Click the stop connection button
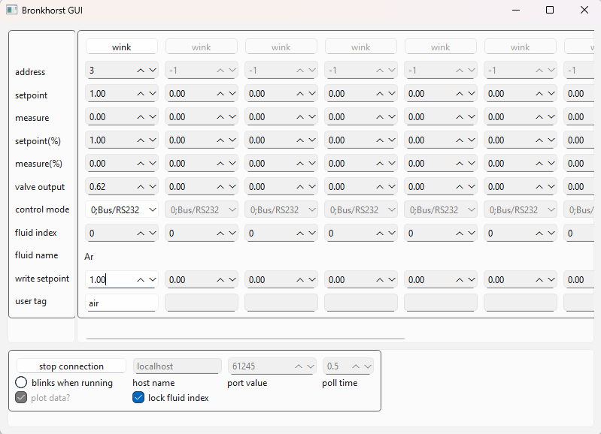The height and width of the screenshot is (434, 601). 71,366
